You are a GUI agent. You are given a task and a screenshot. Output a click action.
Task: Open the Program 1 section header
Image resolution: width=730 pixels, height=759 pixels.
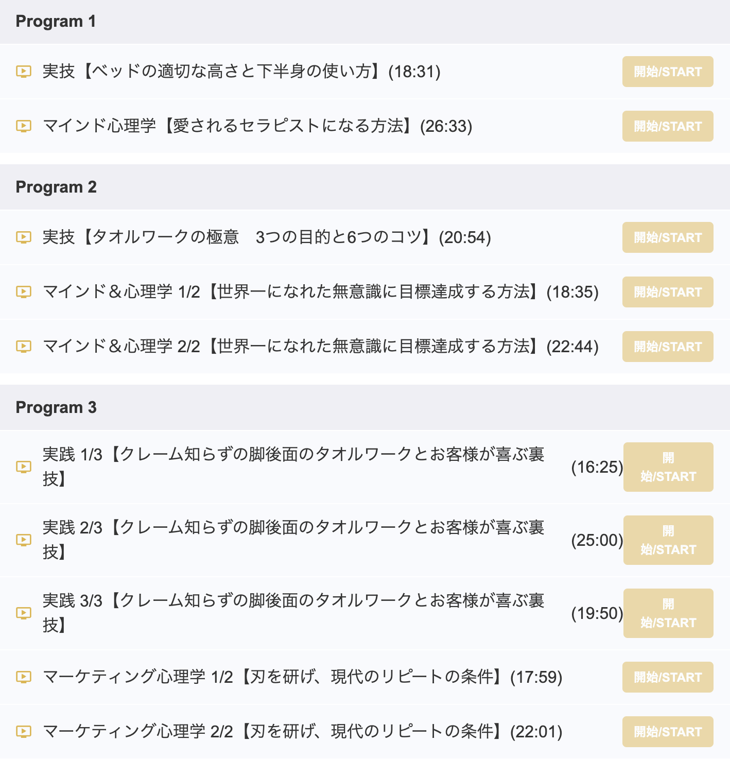[x=365, y=22]
